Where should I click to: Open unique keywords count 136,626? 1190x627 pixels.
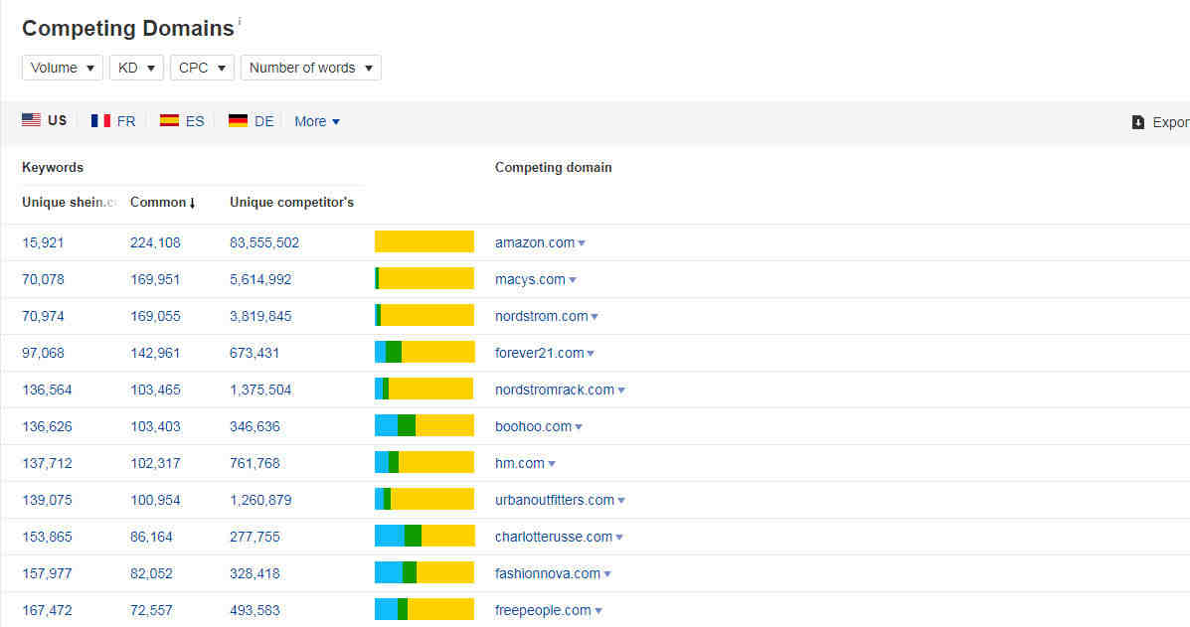pos(47,427)
